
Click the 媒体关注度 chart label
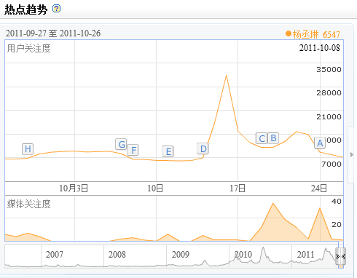pyautogui.click(x=28, y=204)
